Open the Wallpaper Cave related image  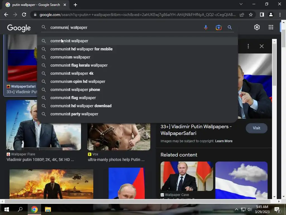pyautogui.click(x=187, y=176)
